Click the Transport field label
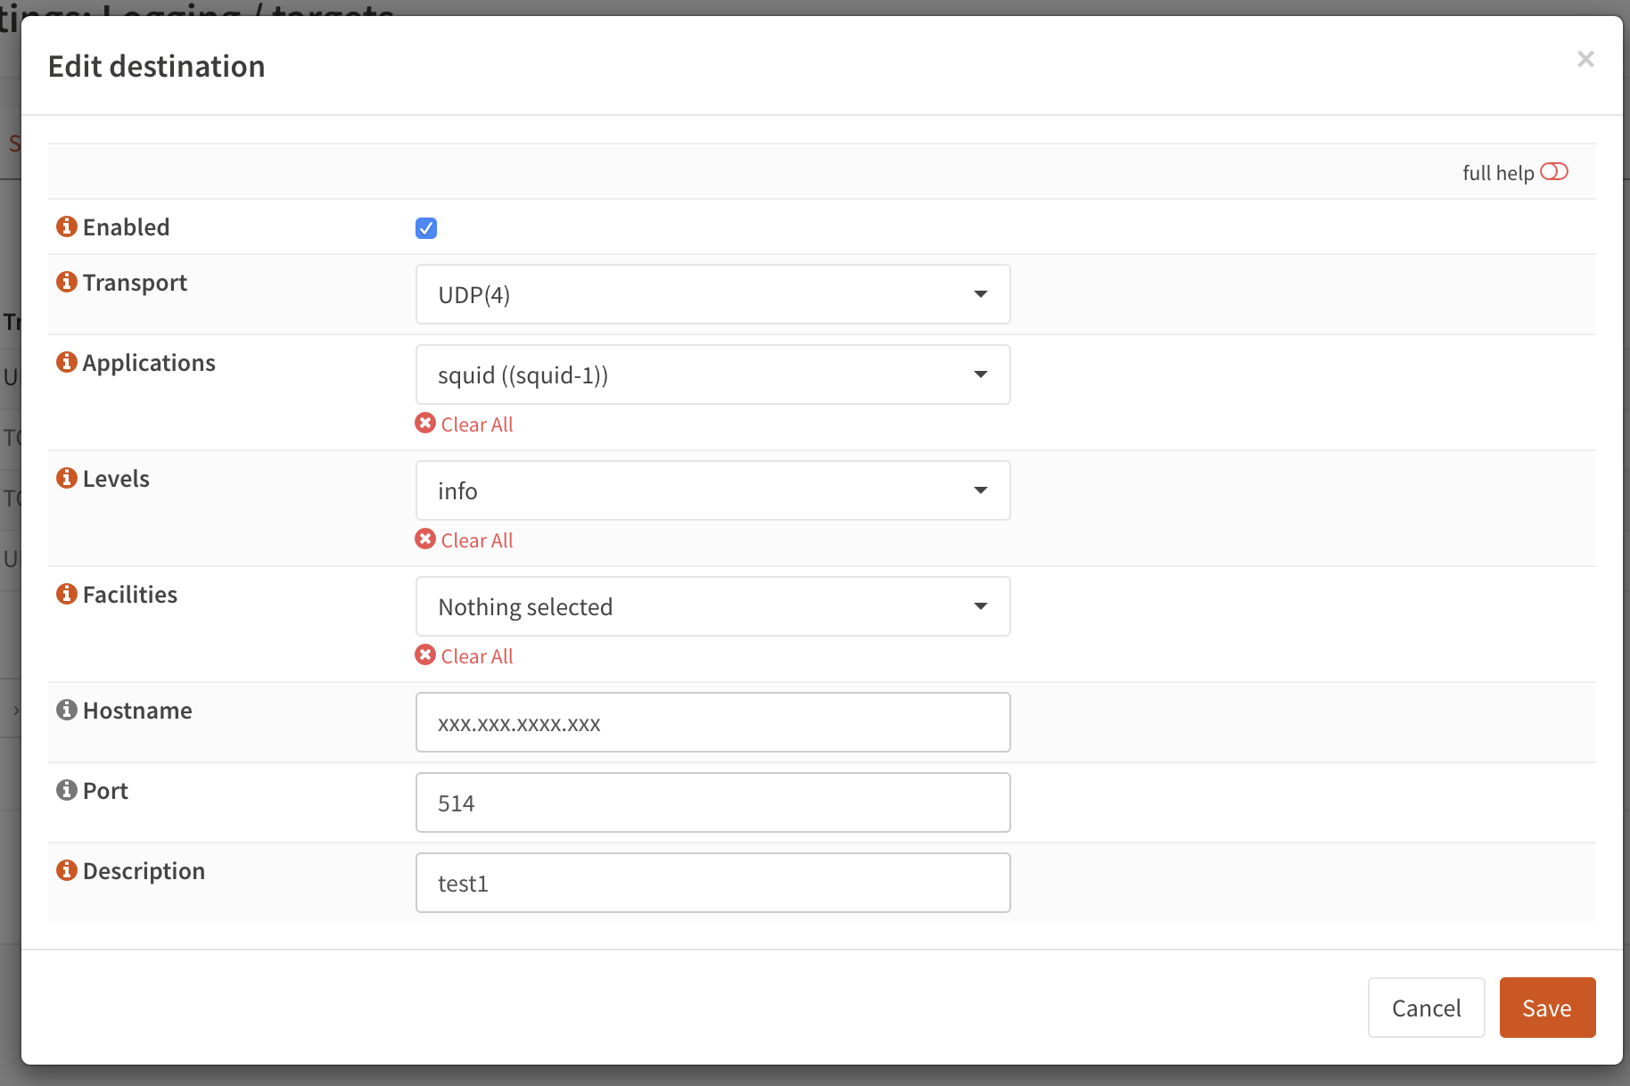 point(135,283)
